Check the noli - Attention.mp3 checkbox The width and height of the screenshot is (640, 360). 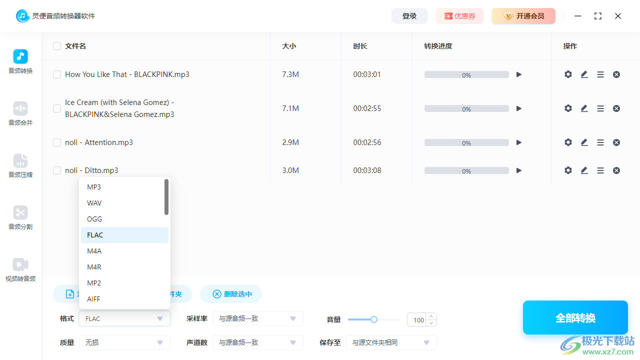point(57,142)
